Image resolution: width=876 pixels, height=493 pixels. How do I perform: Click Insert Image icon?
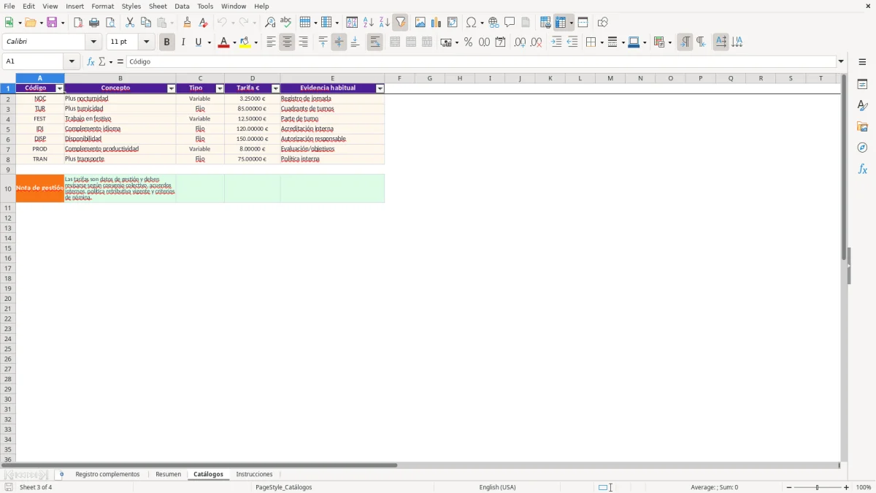(420, 23)
